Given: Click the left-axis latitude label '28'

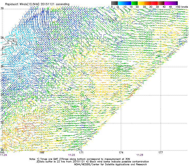Looking at the screenshot, I should [x=2, y=38].
